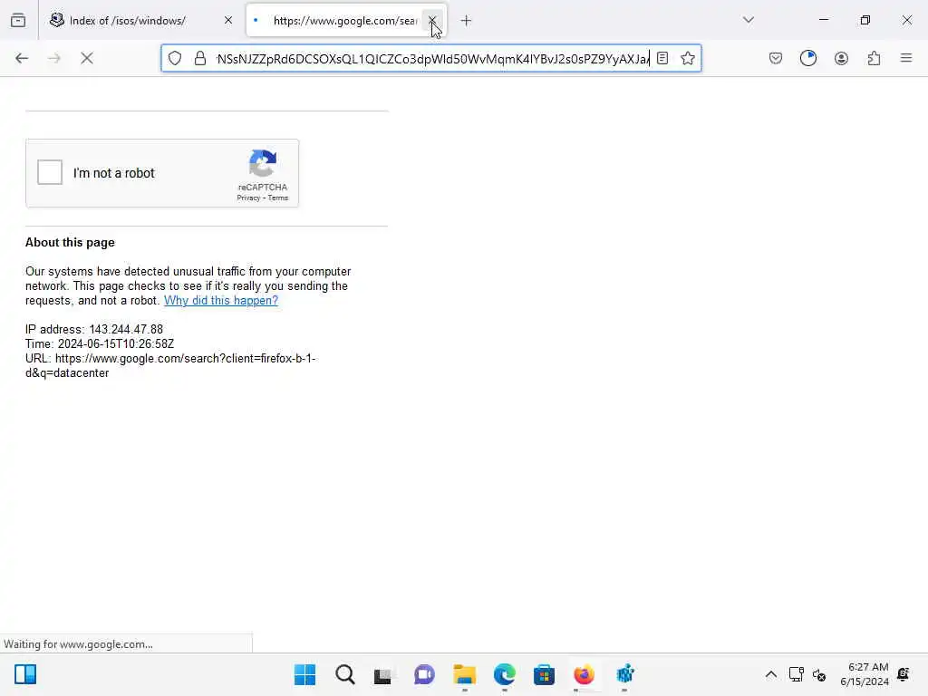The width and height of the screenshot is (928, 696).
Task: Save the page to Pocket
Action: 776,58
